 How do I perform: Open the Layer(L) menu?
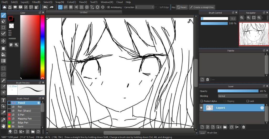[25, 2]
